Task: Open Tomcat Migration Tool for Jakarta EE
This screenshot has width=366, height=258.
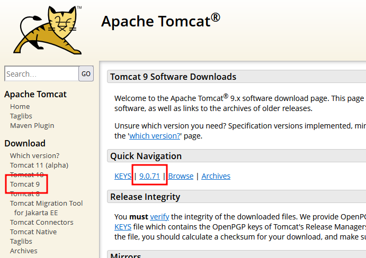Action: click(46, 208)
